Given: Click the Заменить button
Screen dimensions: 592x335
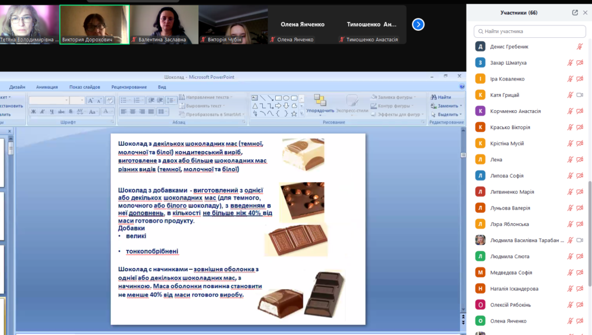Looking at the screenshot, I should [446, 106].
